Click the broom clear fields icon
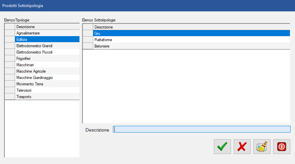Screen dimensions: 295x164 [x=262, y=147]
